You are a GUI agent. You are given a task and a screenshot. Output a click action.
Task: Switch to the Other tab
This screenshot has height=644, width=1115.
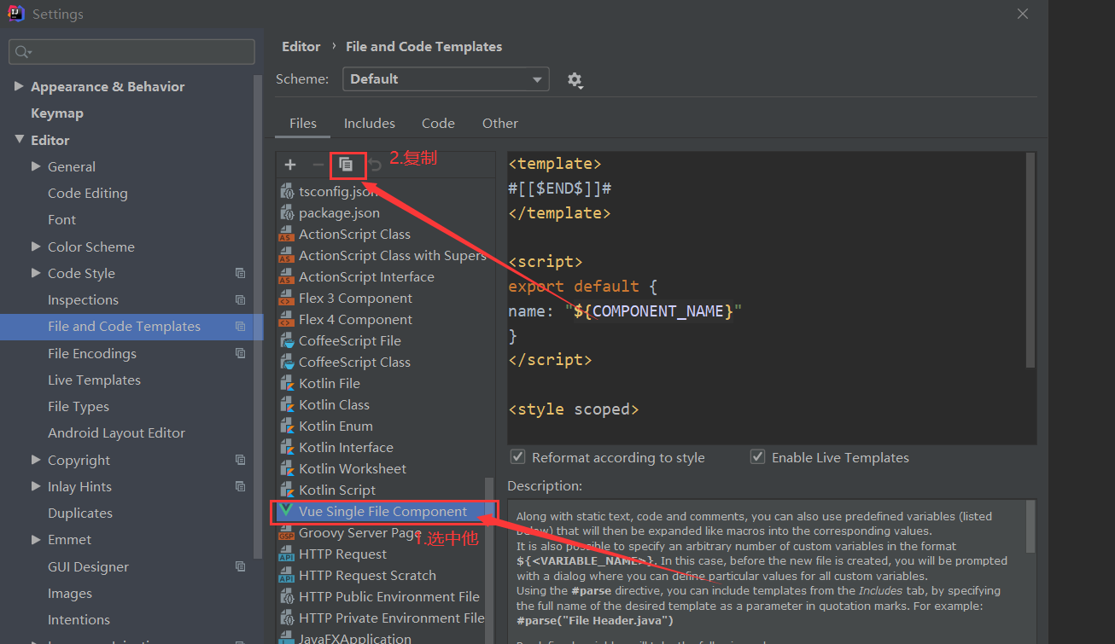pyautogui.click(x=500, y=123)
